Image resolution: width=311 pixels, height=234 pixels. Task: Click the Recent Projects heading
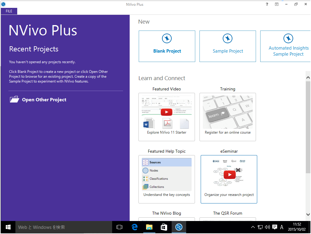pyautogui.click(x=34, y=49)
